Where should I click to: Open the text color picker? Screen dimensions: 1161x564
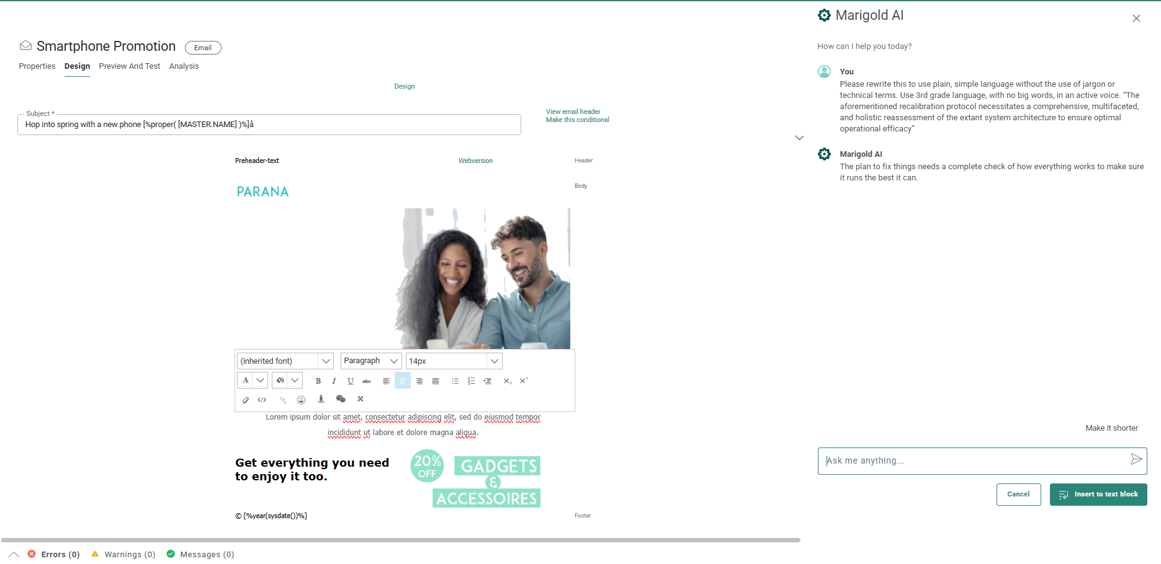click(x=246, y=381)
